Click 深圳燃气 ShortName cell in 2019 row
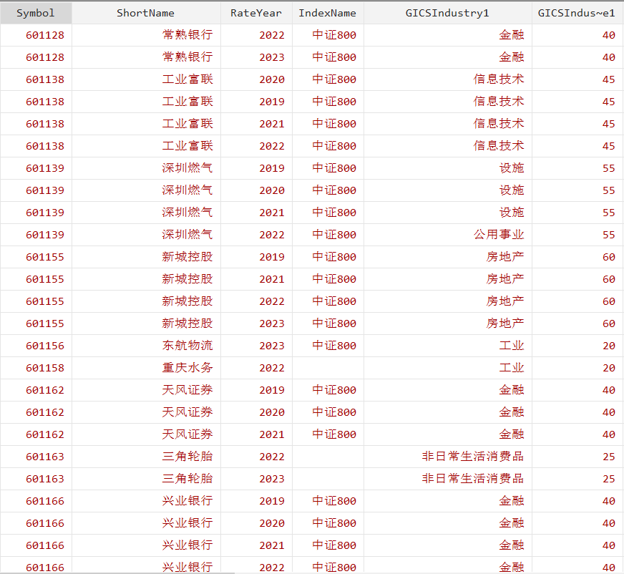The width and height of the screenshot is (624, 574). coord(146,168)
